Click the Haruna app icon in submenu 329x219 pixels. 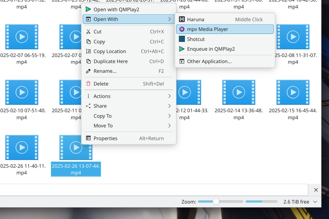[x=182, y=19]
